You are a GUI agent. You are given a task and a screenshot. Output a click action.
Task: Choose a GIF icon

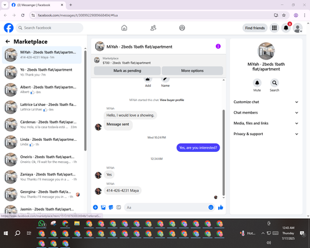(118, 207)
